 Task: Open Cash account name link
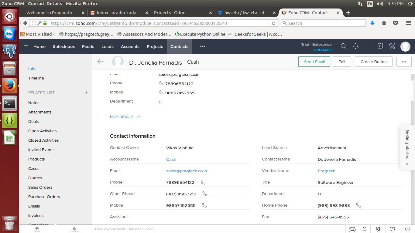click(171, 159)
